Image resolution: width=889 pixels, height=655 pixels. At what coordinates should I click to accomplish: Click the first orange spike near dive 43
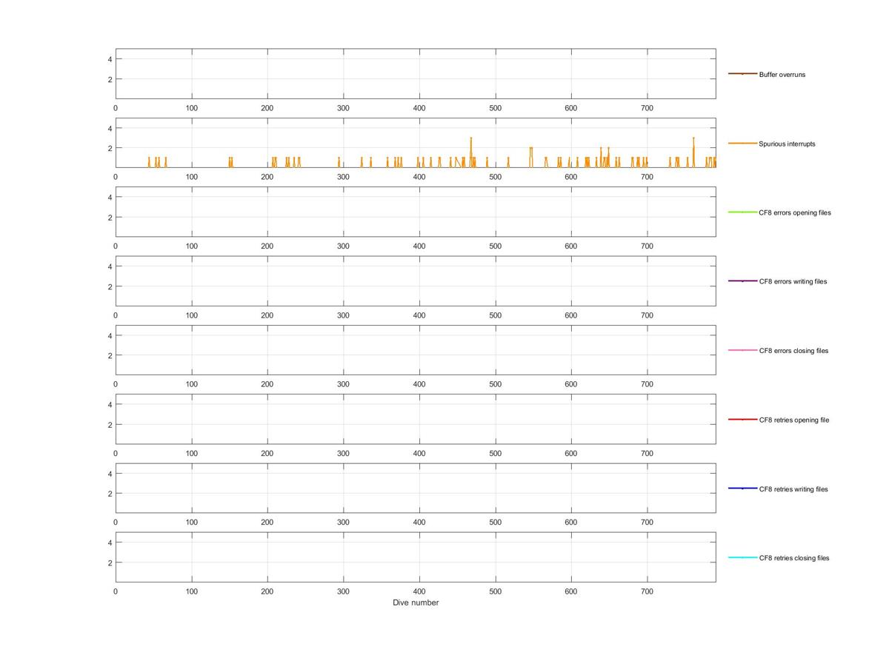pos(149,162)
